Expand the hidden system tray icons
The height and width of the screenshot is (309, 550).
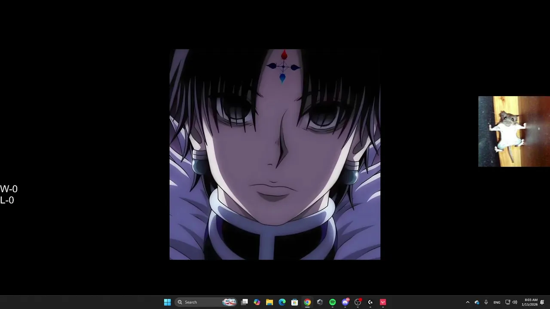point(467,302)
